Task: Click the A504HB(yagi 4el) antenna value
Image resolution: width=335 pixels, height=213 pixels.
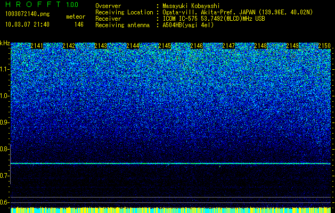Action: coord(188,25)
